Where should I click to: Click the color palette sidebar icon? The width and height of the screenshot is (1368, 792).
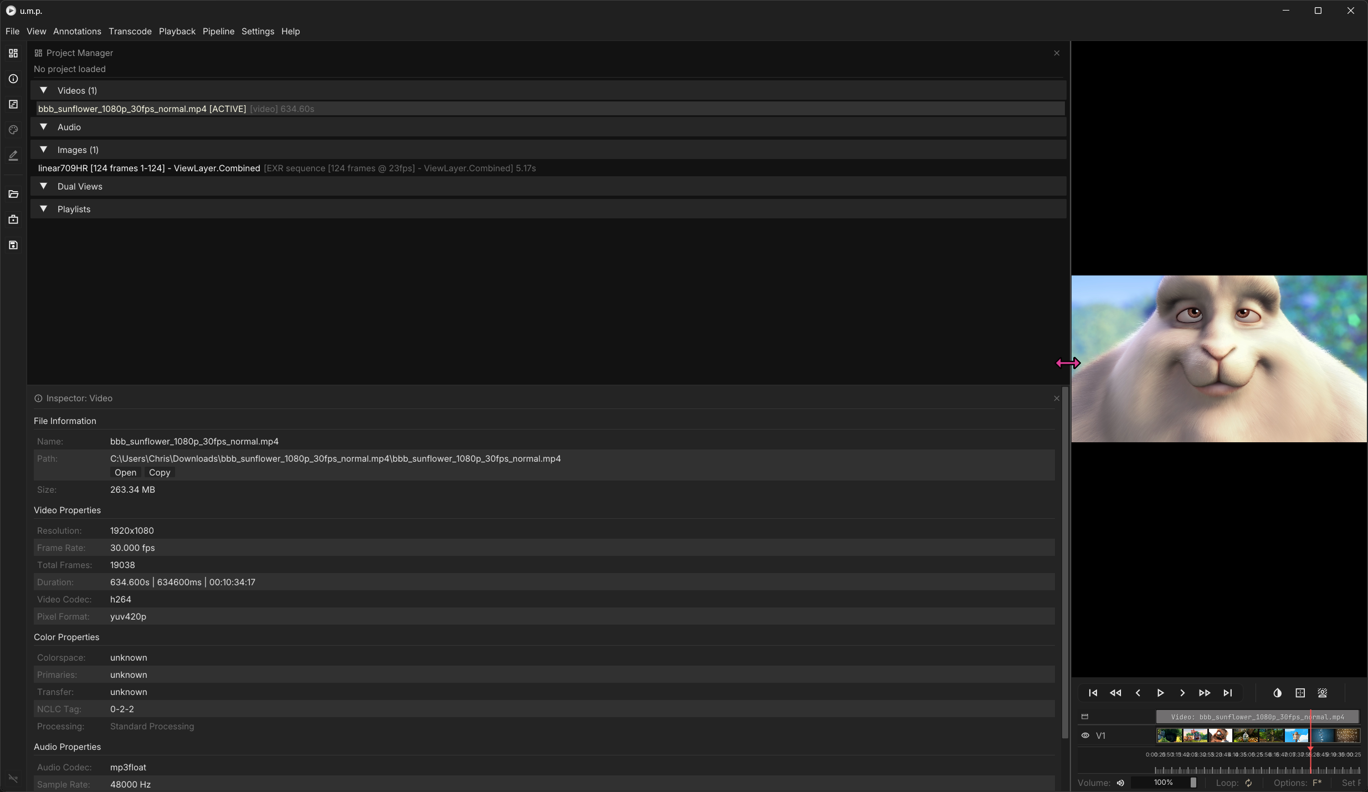click(13, 130)
